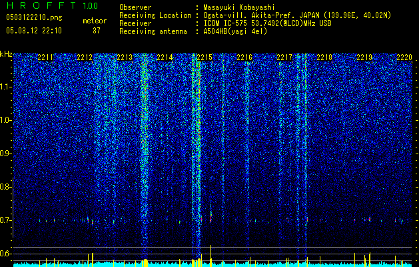The height and width of the screenshot is (267, 419).
Task: Click the timestamp 05.03.12 22:10
Action: (x=34, y=31)
